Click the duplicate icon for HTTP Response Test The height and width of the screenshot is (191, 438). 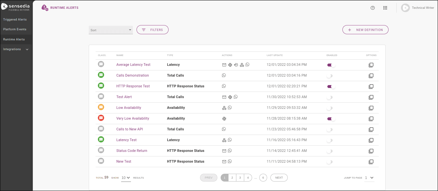point(371,86)
